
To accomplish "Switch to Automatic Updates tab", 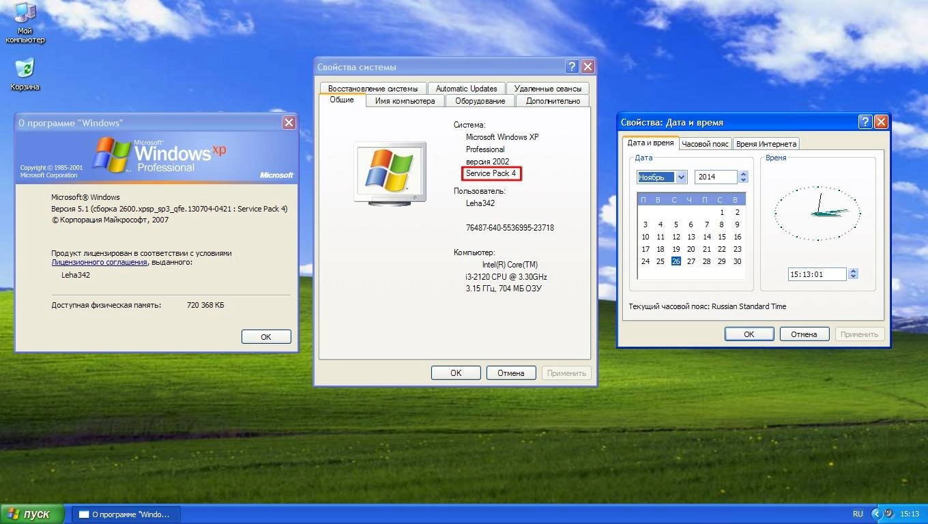I will [x=467, y=89].
